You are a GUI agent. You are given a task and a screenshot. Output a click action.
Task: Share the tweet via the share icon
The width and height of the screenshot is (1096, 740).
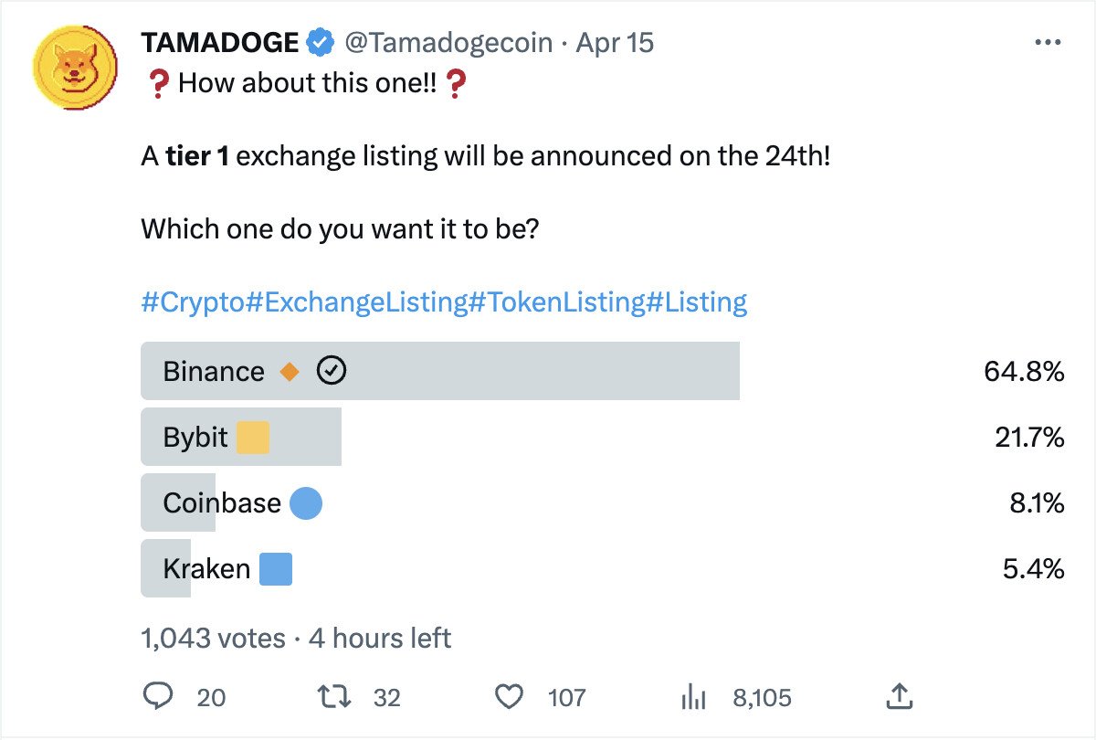(899, 695)
